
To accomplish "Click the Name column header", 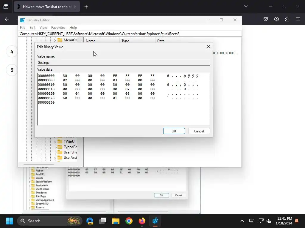I will pyautogui.click(x=102, y=41).
